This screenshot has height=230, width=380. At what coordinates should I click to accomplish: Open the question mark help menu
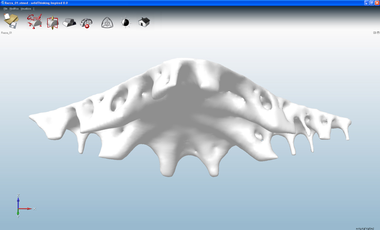coord(34,9)
